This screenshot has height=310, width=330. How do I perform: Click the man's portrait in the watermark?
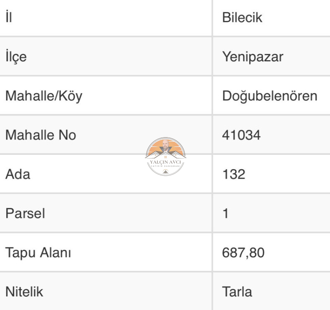click(165, 145)
